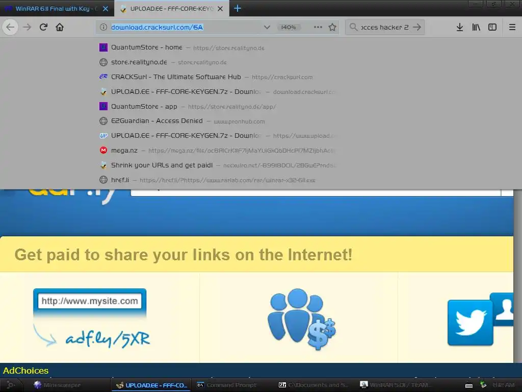Close the WinRAR 6.11 Final tab
This screenshot has height=392, width=522.
[x=106, y=9]
